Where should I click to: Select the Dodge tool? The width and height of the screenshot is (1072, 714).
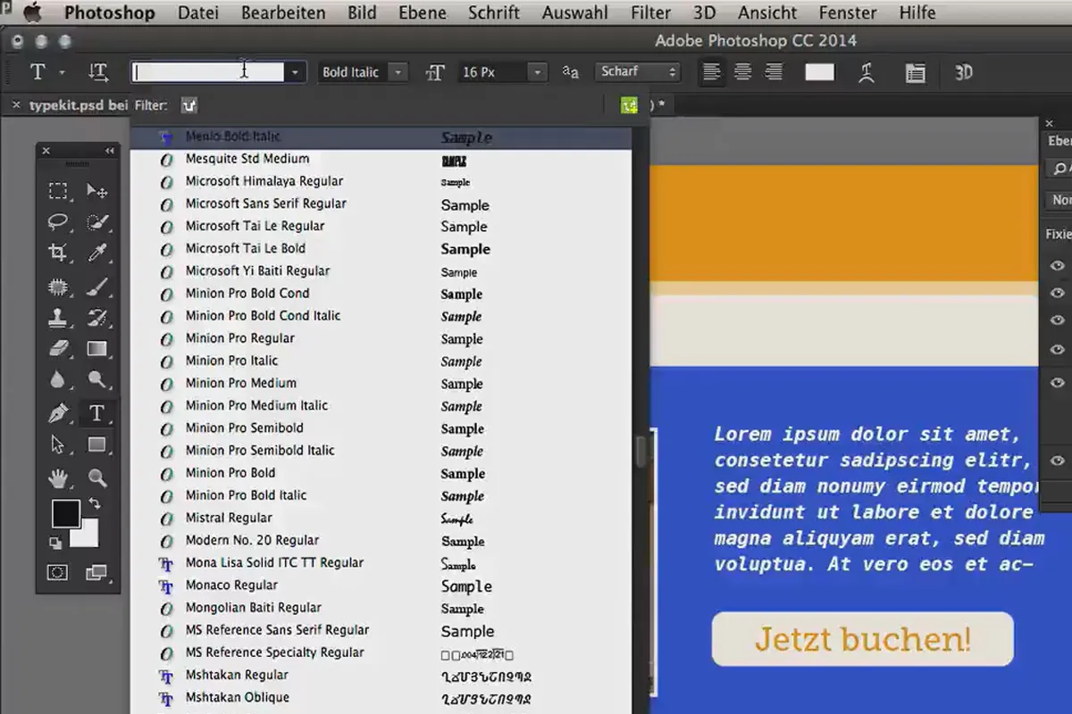point(96,380)
